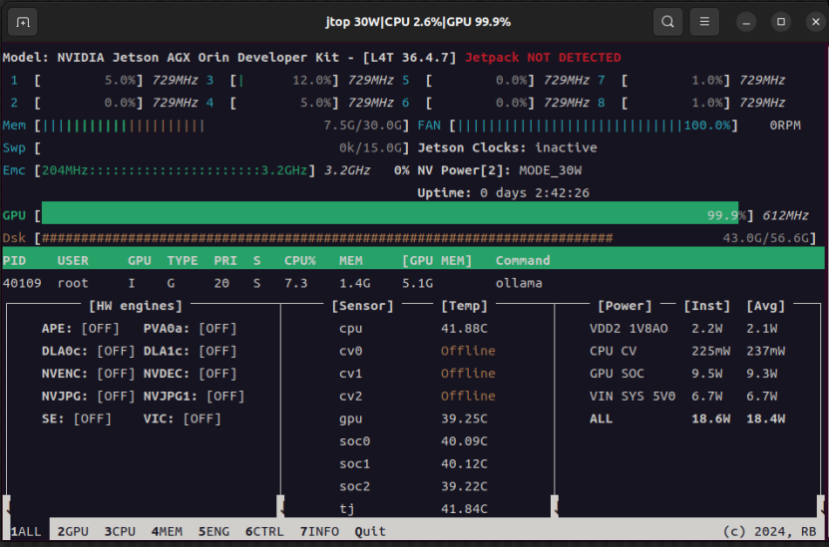Viewport: 829px width, 547px height.
Task: Click the Jetson Clocks: inactive status
Action: (x=507, y=147)
